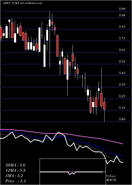Click the 5MA : 5.2 legend text

14,176
